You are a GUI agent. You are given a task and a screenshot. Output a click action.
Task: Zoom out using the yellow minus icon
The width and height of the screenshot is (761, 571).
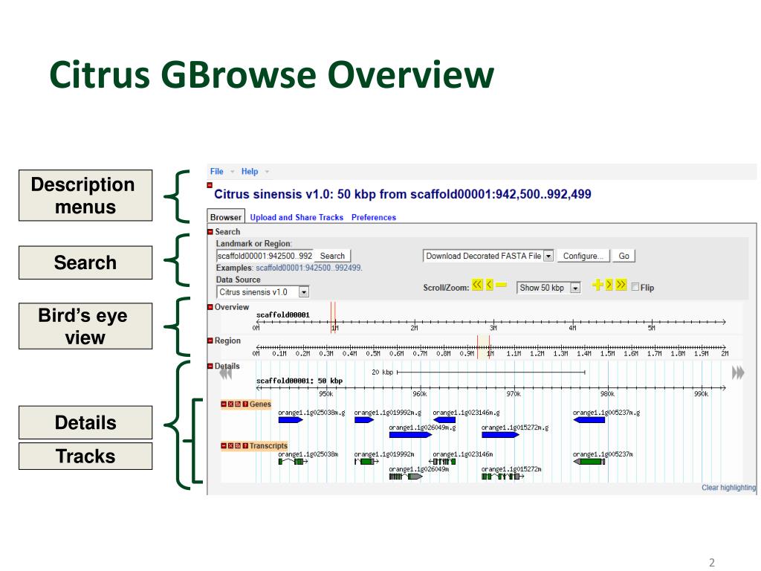tap(502, 285)
